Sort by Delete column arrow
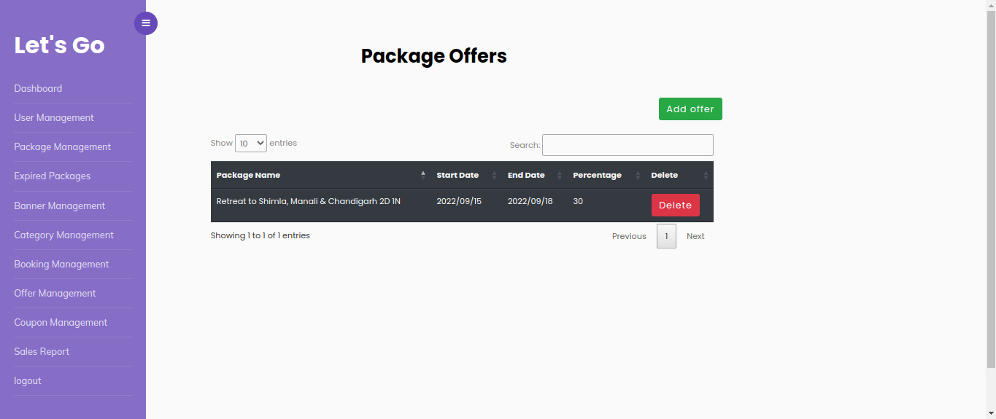 (706, 175)
